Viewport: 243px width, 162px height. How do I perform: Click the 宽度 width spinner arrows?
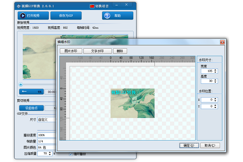(215, 71)
